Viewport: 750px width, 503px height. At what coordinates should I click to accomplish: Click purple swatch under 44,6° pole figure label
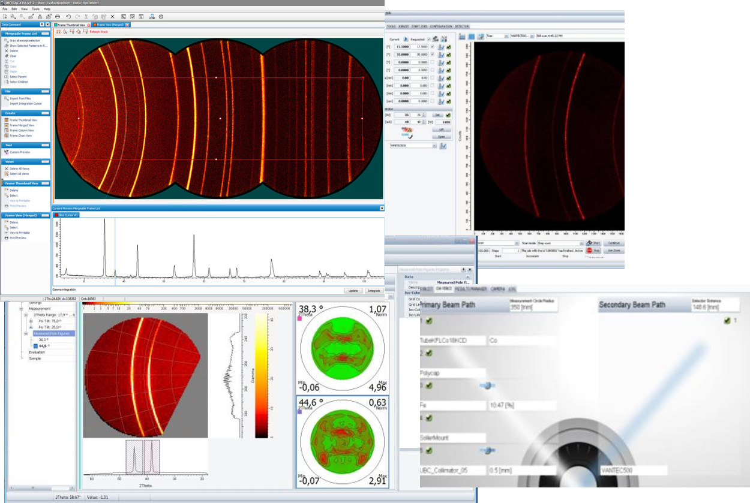(300, 412)
